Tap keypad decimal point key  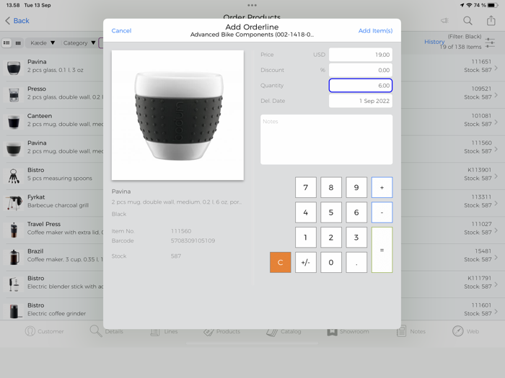356,263
